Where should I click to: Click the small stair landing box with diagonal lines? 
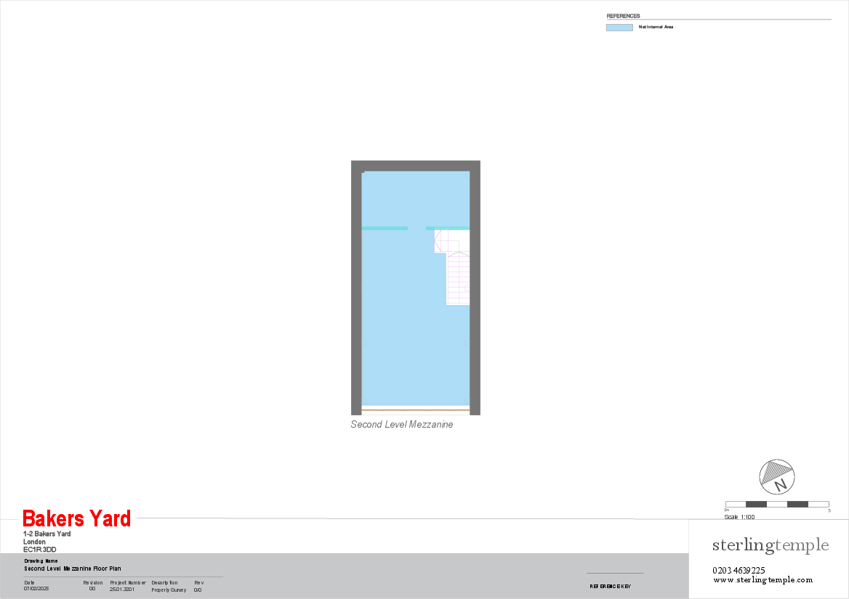pyautogui.click(x=440, y=241)
